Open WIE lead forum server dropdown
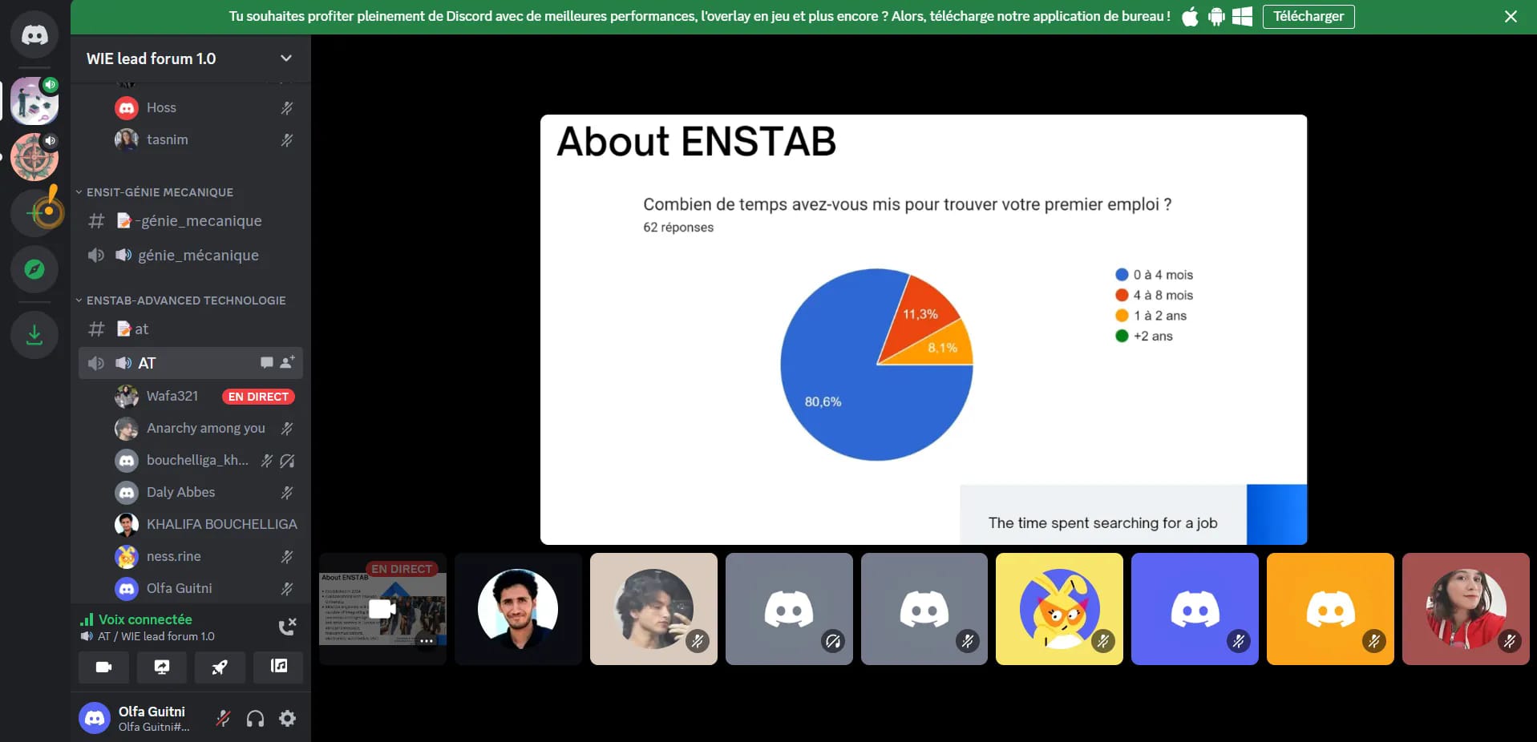Screen dimensions: 1537x742 pyautogui.click(x=285, y=58)
